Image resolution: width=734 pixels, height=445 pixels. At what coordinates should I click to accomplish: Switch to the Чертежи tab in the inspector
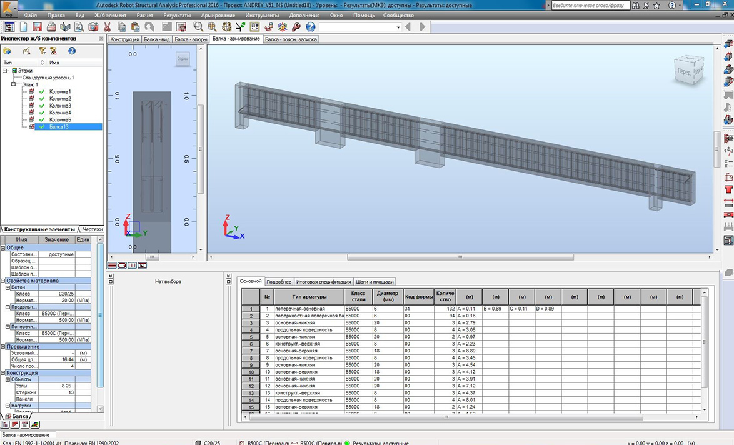92,229
